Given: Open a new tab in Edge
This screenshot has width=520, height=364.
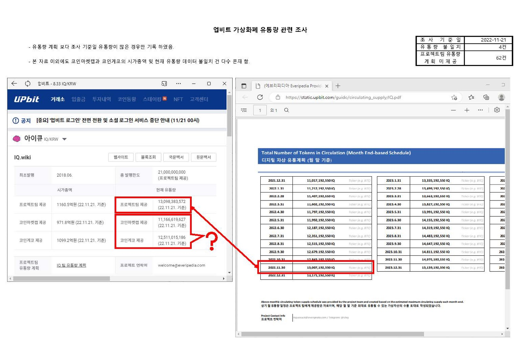Looking at the screenshot, I should [x=338, y=86].
